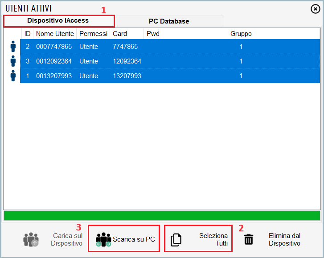Switch to the Dispositivo iAccess tab
This screenshot has height=258, width=324.
pos(59,21)
